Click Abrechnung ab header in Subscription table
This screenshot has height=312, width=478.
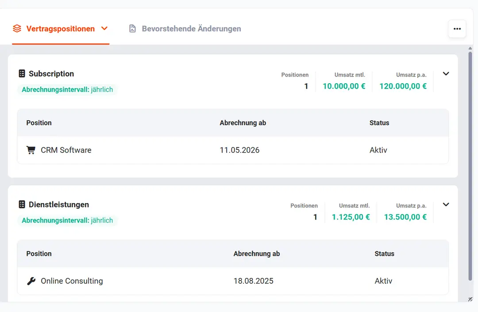[243, 123]
